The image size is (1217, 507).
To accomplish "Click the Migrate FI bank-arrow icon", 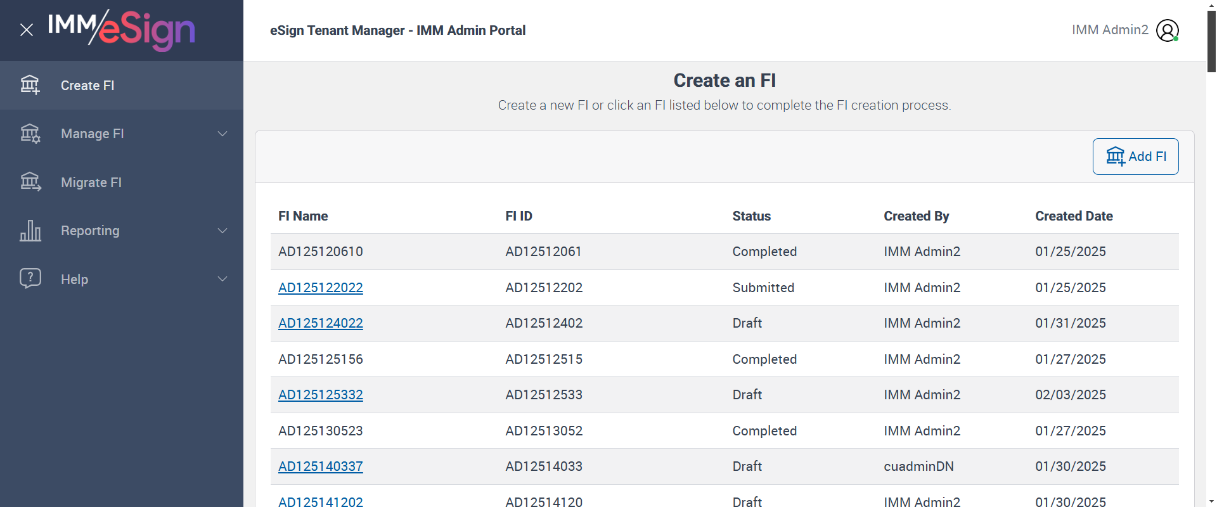I will [30, 182].
